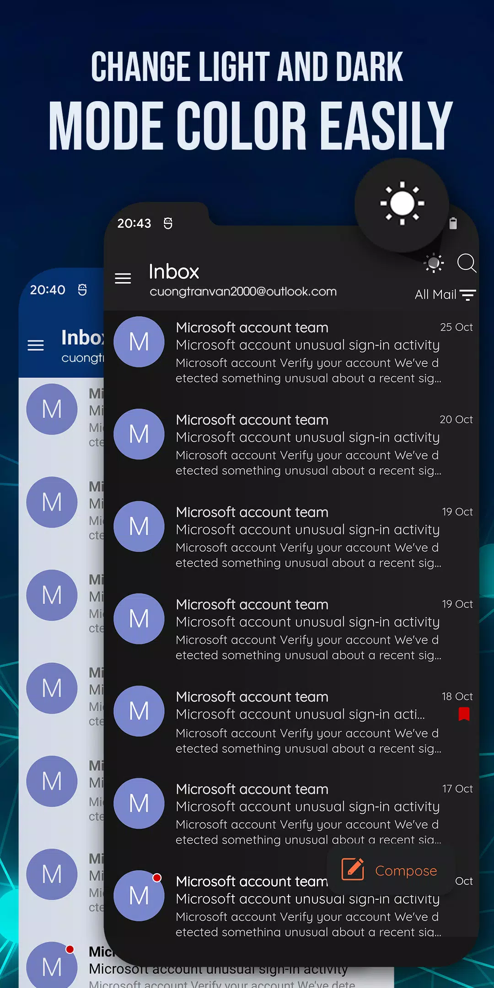The image size is (494, 988).
Task: Select the M avatar of the 25 Oct email
Action: click(139, 342)
